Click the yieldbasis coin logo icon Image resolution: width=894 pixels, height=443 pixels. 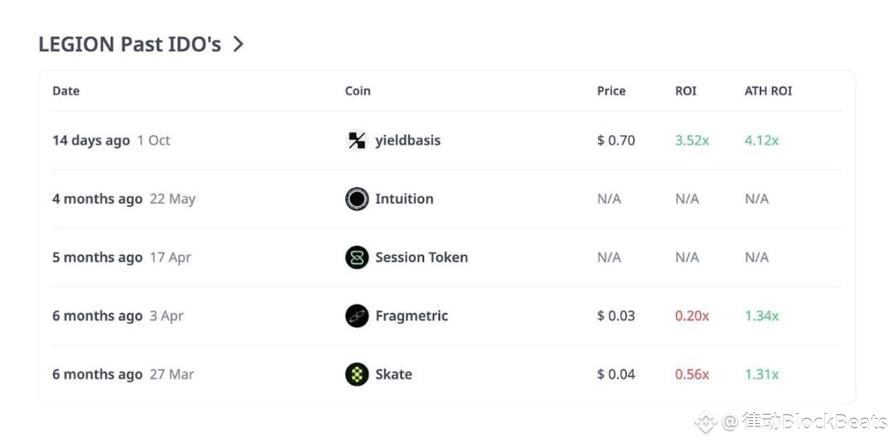[x=356, y=141]
